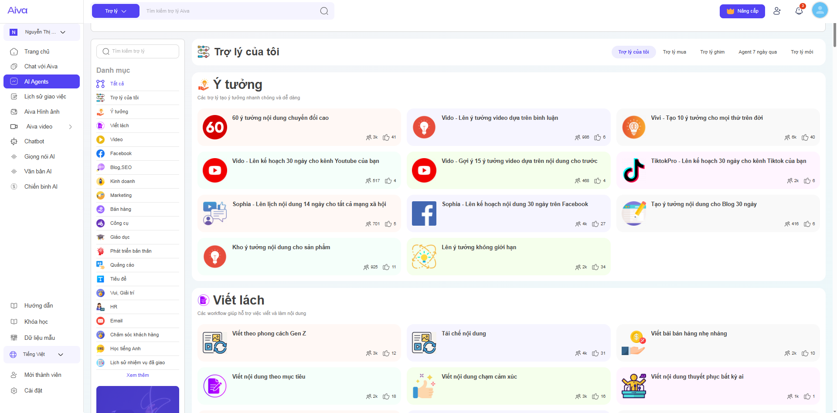Select the Học tiếng Anh category
837x413 pixels.
tap(138, 349)
